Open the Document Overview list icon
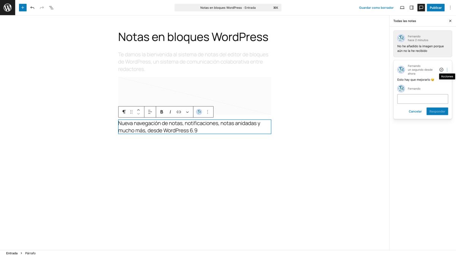The image size is (456, 256). pos(51,7)
